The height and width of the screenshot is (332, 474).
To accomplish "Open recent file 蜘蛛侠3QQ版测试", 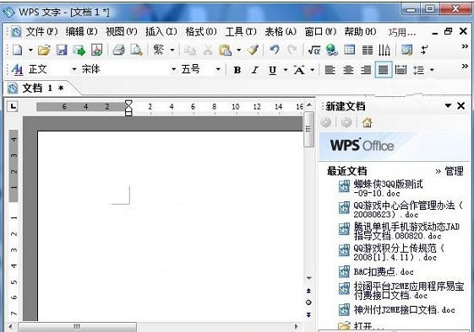I will pos(389,188).
